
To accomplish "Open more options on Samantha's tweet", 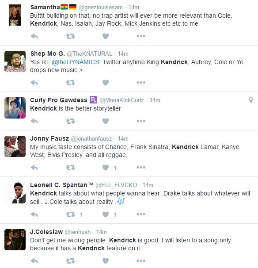I will click(141, 36).
